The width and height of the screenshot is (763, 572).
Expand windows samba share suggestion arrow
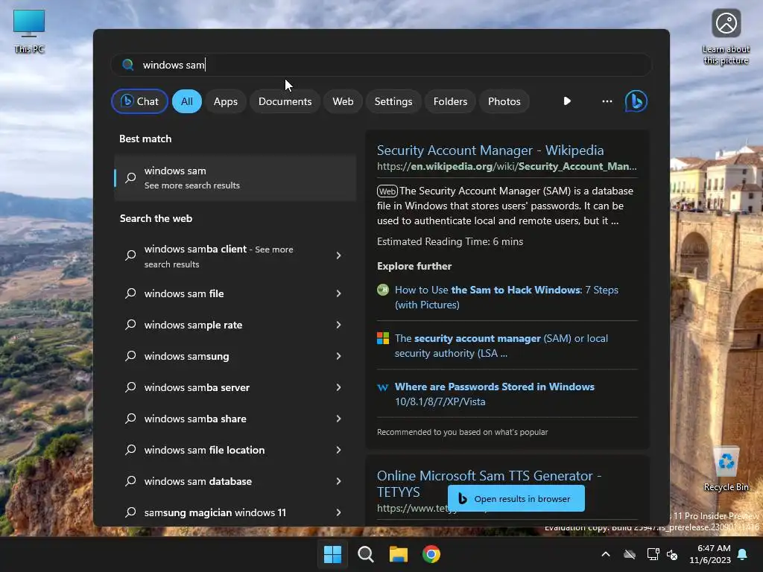tap(339, 419)
